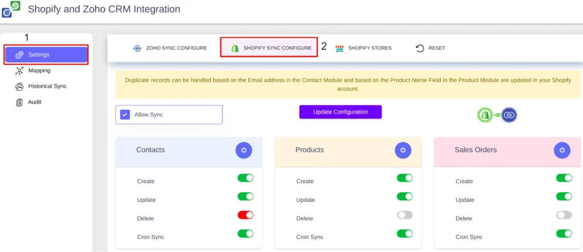Switch to Zoho Sync Configure tab
The height and width of the screenshot is (252, 583).
coord(170,48)
